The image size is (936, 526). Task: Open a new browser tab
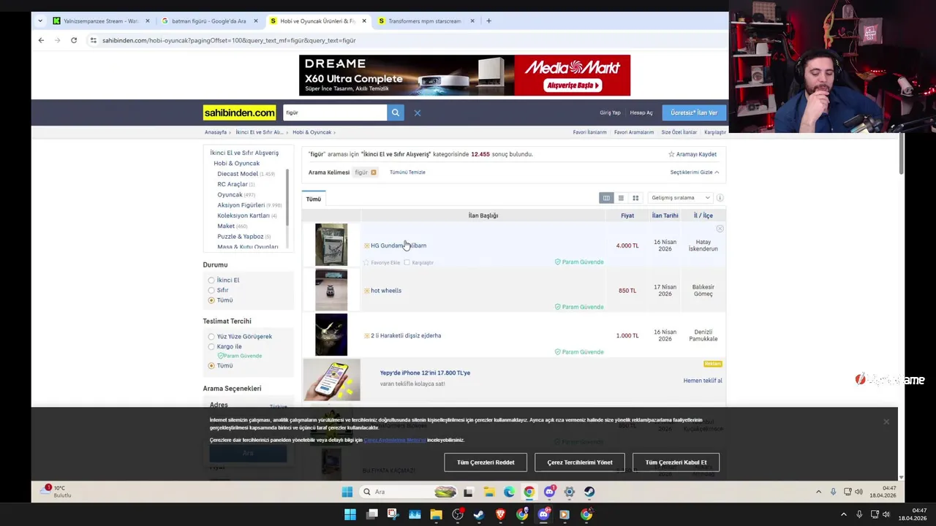coord(488,21)
